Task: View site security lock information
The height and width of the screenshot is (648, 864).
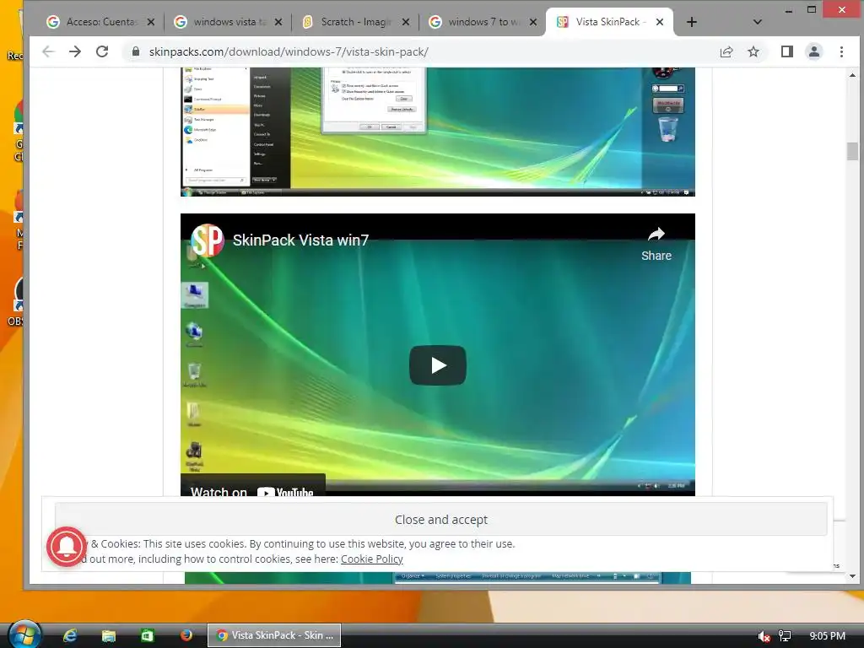Action: 136,51
